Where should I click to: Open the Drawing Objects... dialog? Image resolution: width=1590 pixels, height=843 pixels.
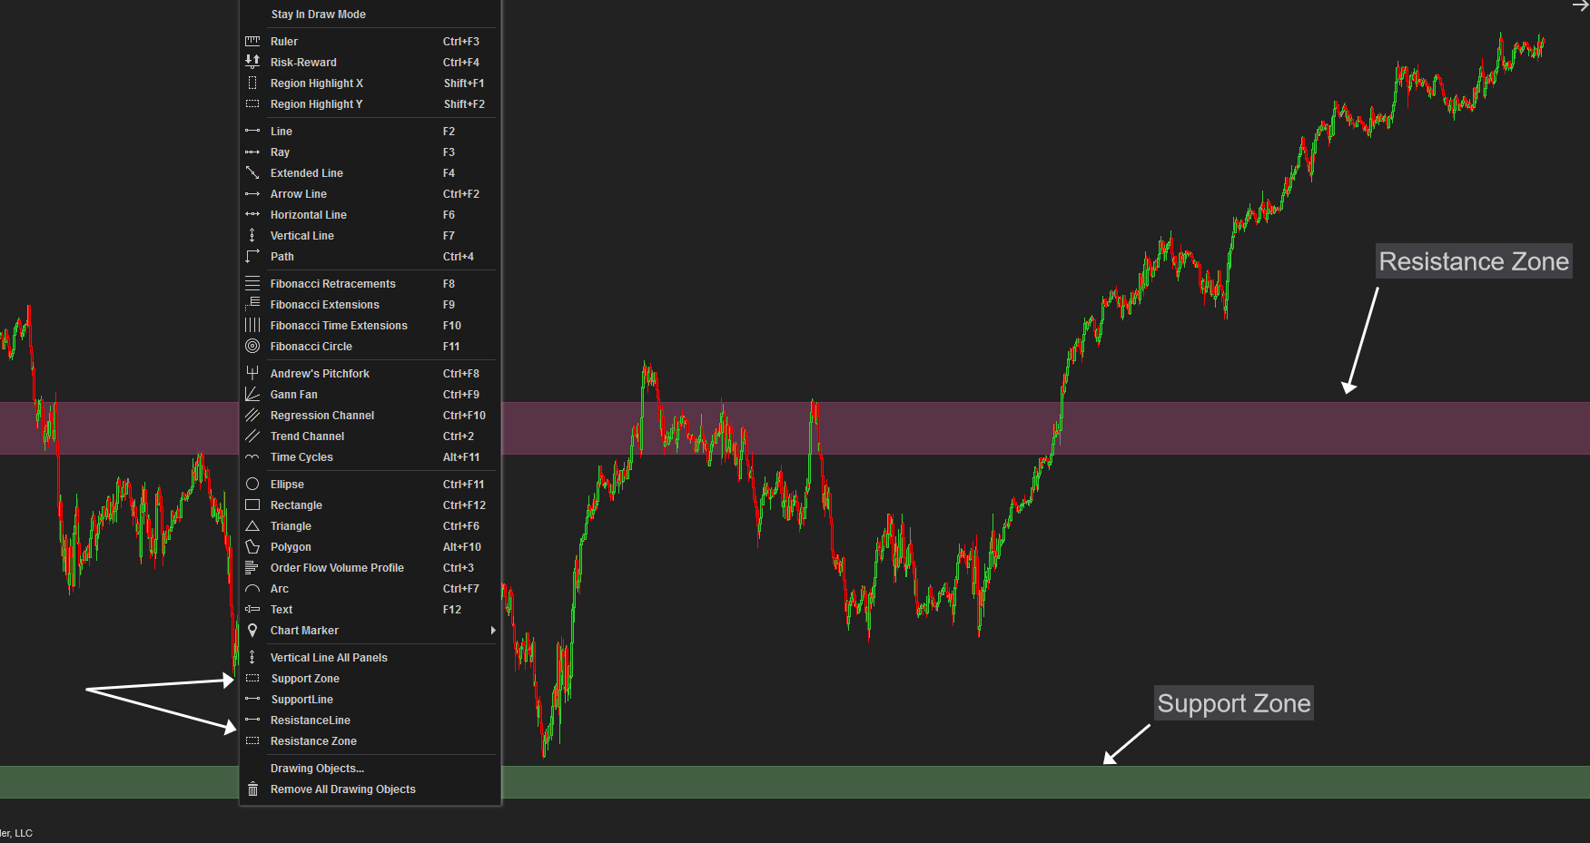coord(317,769)
